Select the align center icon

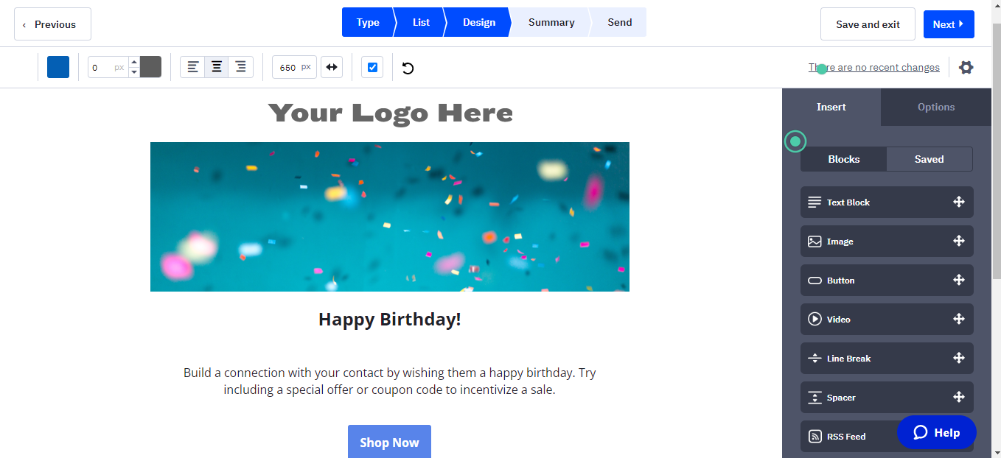217,67
